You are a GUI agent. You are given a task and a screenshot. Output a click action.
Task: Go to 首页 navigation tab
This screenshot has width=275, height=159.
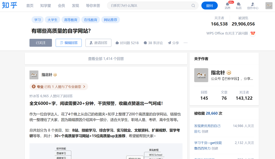(30, 6)
